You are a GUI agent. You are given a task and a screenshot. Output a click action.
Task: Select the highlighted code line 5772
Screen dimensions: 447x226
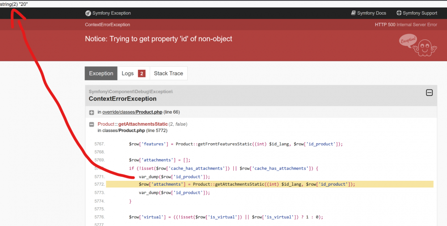coord(270,184)
